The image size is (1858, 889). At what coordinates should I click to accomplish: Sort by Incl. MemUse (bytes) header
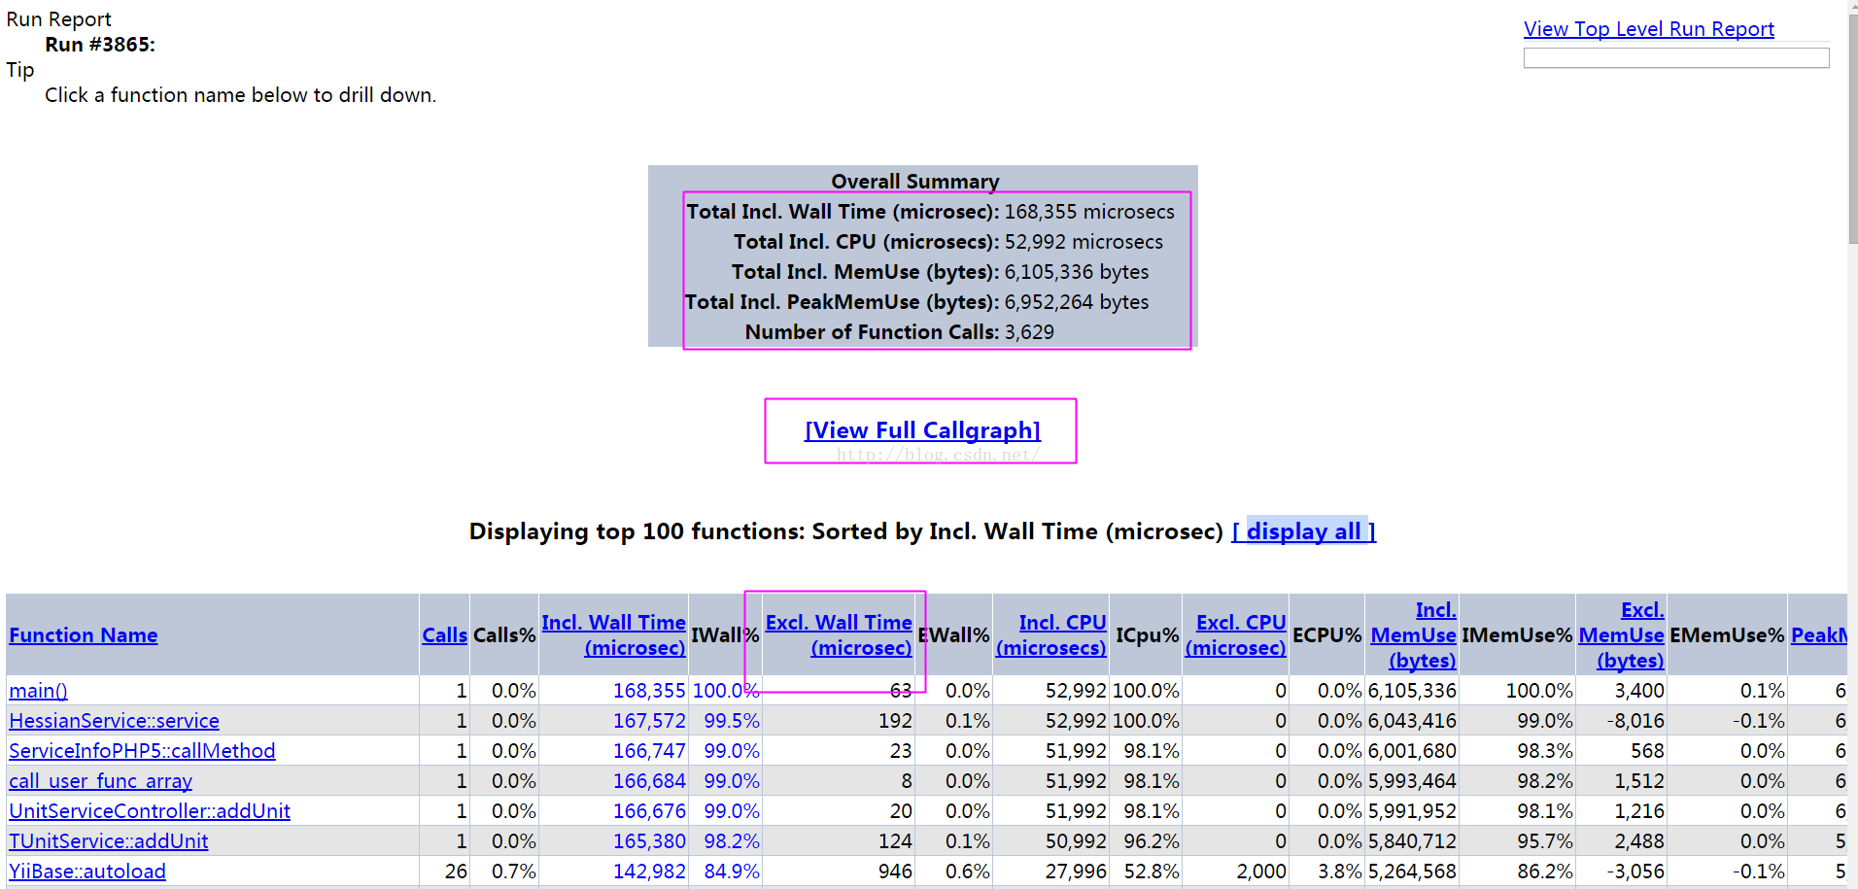1413,635
